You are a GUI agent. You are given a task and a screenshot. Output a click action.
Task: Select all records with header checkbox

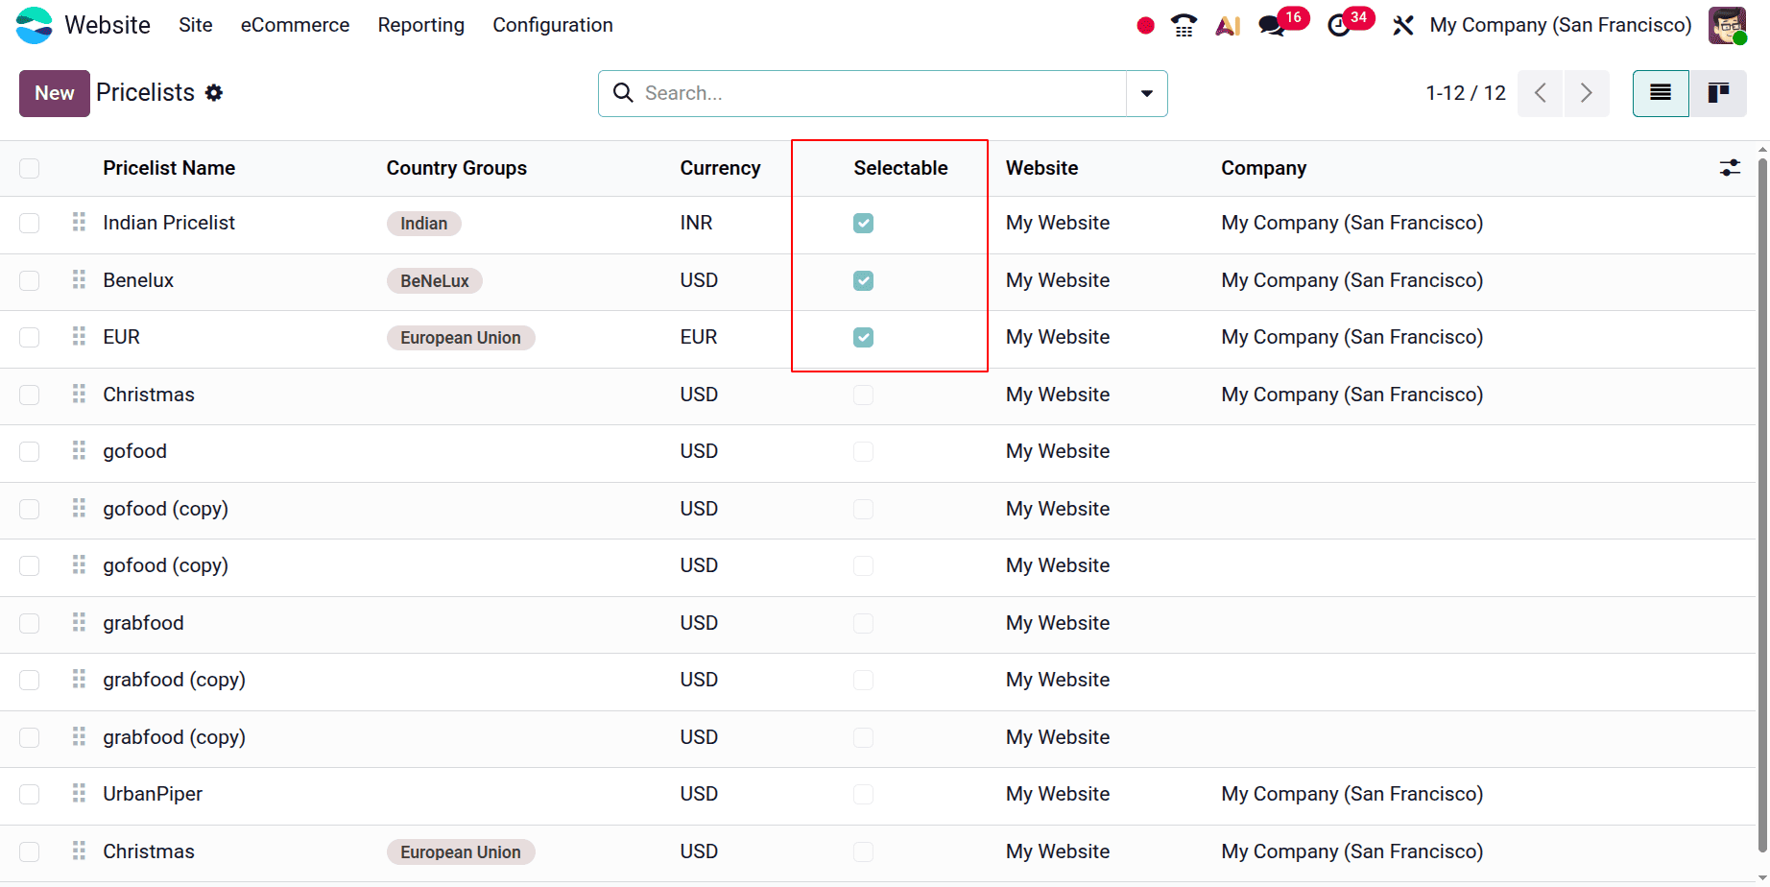coord(30,168)
